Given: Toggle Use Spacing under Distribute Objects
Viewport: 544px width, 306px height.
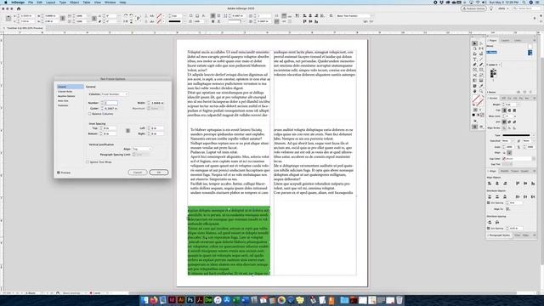Looking at the screenshot, I should [x=489, y=202].
